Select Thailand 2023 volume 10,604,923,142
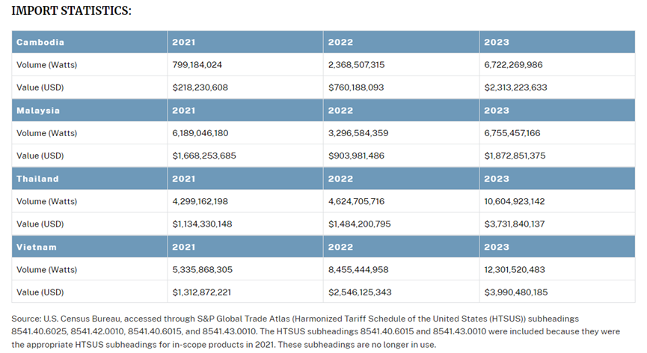Screen dimensions: 647x353 (x=514, y=201)
